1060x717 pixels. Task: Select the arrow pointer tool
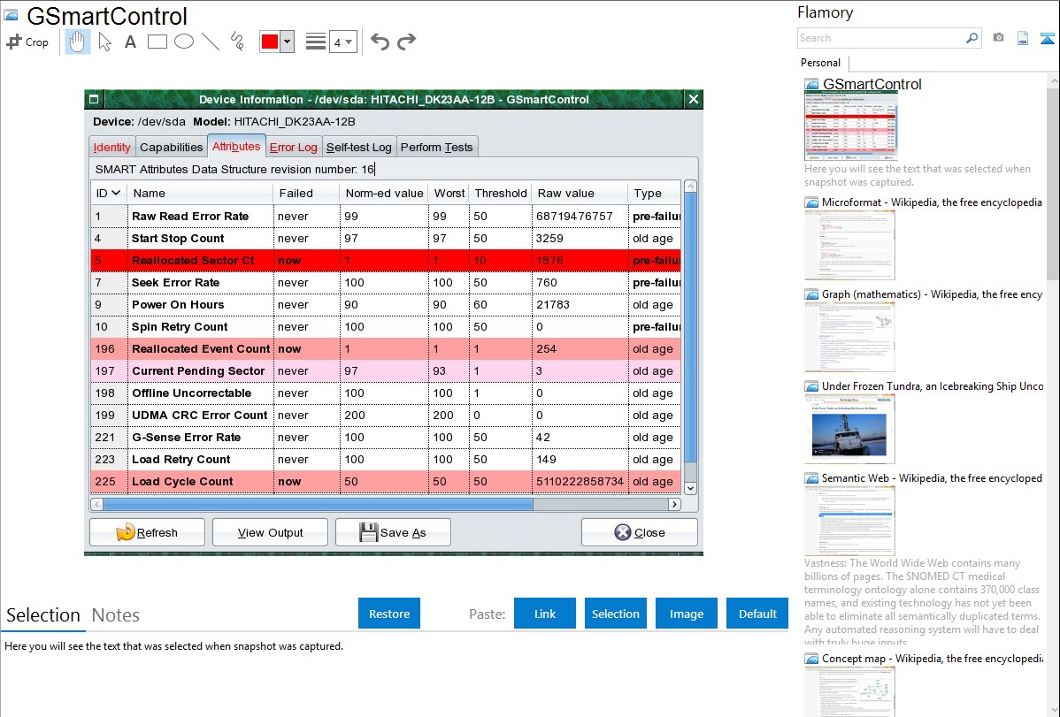(x=104, y=42)
